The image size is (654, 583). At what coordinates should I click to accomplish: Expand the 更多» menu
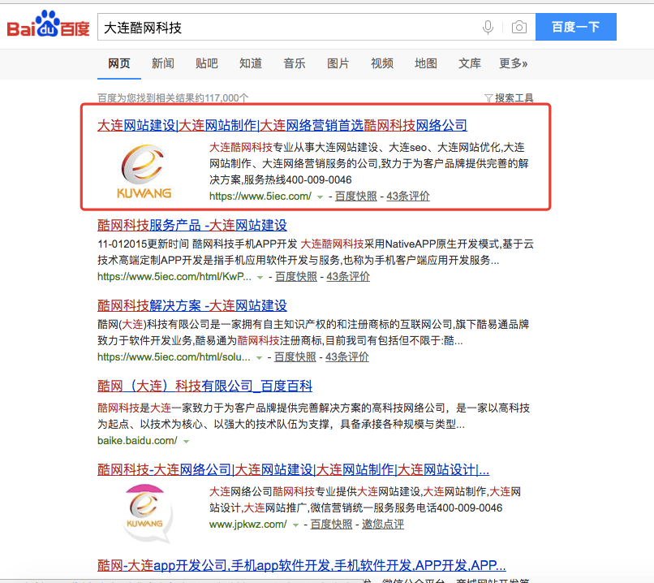514,63
